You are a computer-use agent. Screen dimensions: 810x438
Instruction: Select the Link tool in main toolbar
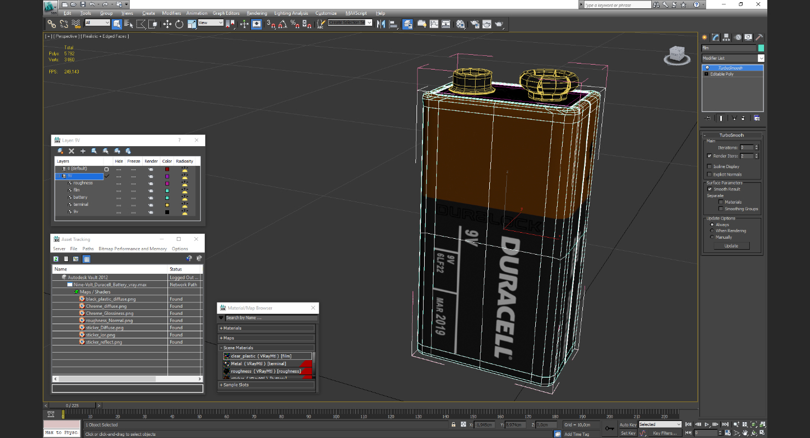coord(51,24)
